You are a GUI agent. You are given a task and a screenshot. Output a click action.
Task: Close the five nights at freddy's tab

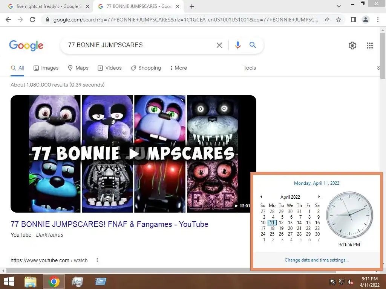pyautogui.click(x=87, y=7)
